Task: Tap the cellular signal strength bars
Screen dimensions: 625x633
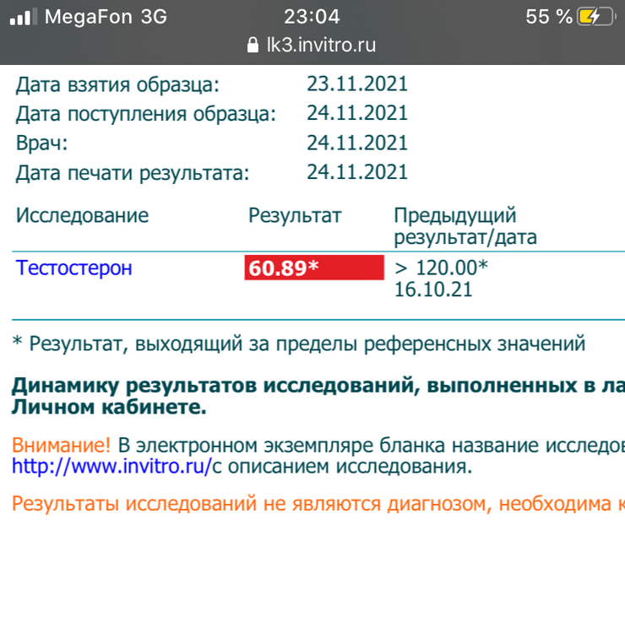Action: 24,18
